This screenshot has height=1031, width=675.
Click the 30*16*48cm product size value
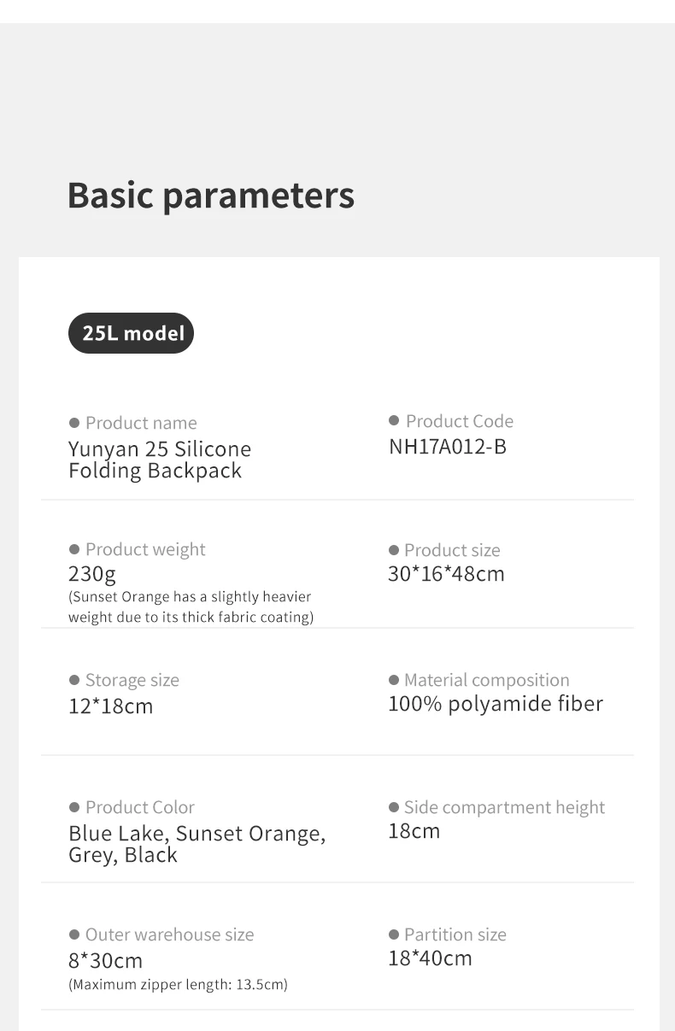click(446, 574)
